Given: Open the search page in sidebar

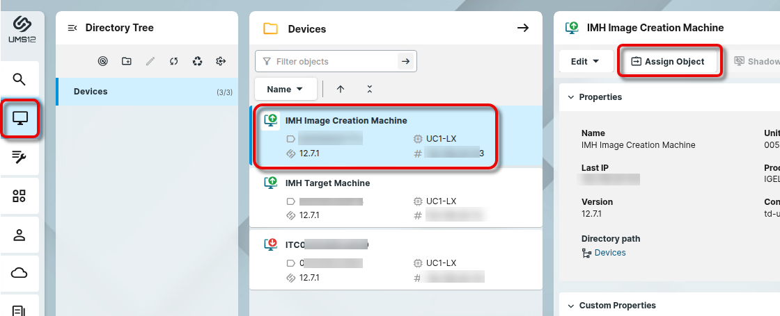Looking at the screenshot, I should tap(19, 78).
